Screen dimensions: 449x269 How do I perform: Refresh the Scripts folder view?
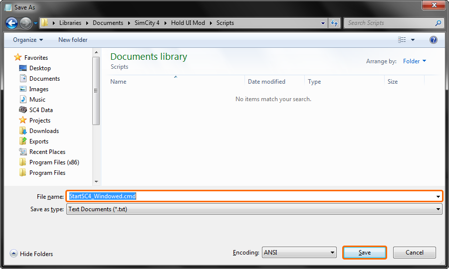(x=334, y=23)
